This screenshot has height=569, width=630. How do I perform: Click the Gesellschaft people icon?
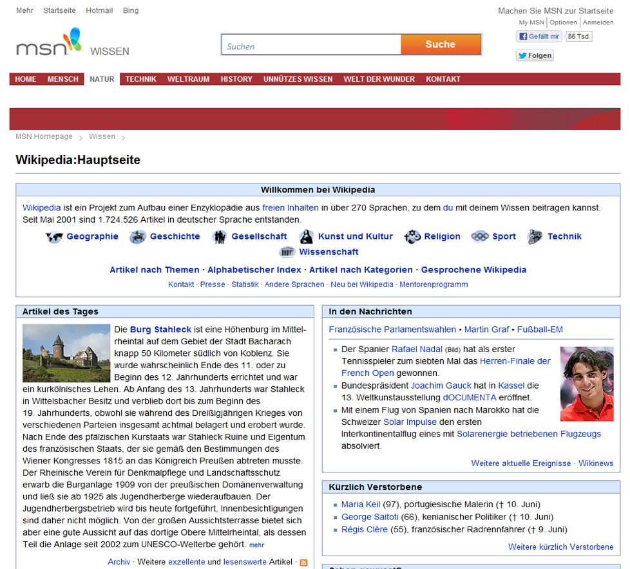coord(220,237)
